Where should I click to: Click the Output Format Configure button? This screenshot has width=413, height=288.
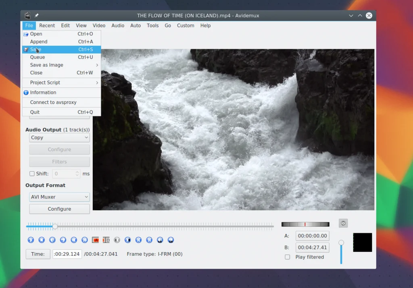[59, 209]
